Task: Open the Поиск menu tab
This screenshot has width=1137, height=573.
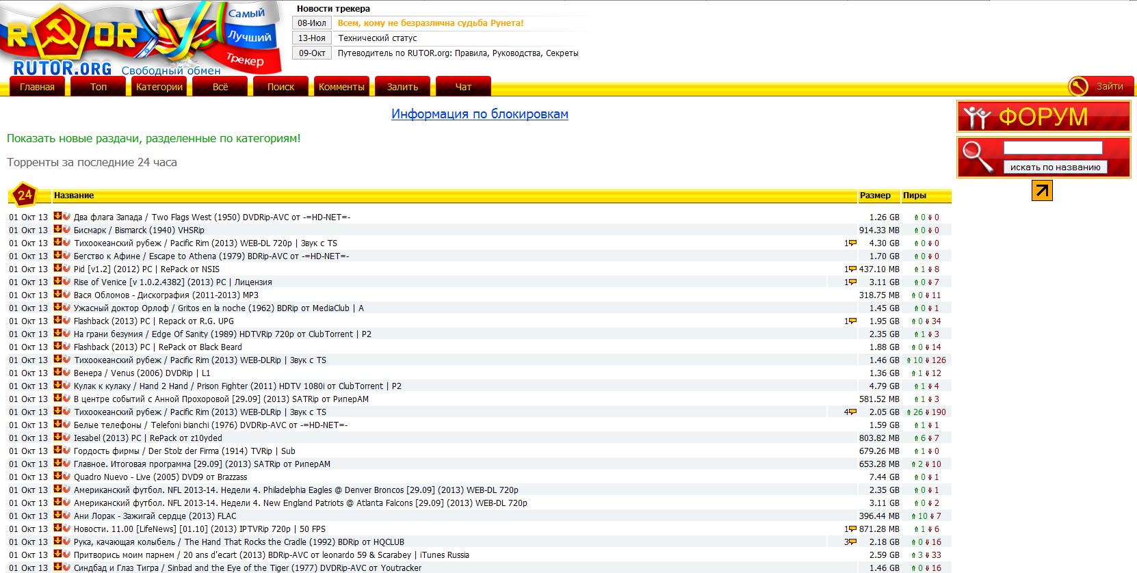Action: 281,87
